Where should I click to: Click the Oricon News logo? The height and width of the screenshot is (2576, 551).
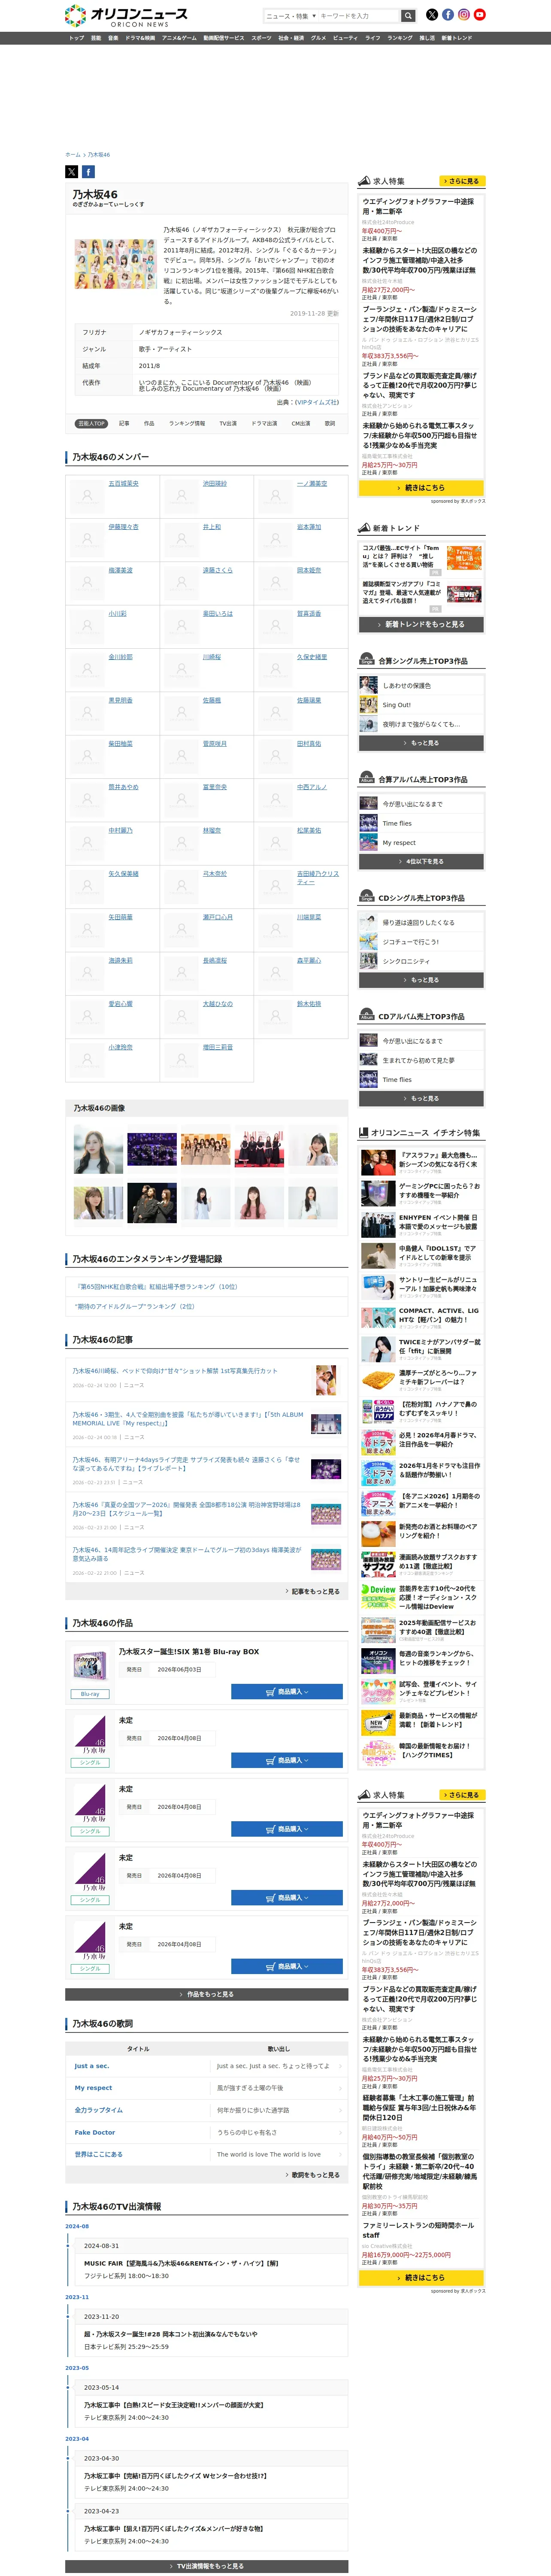pyautogui.click(x=126, y=15)
